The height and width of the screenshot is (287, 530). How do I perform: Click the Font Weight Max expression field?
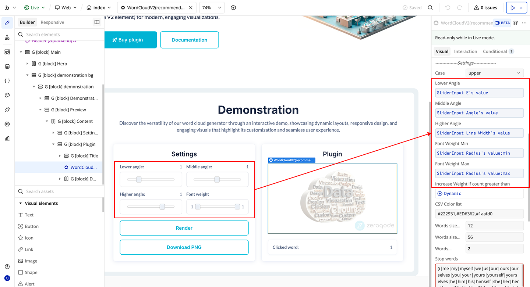(x=479, y=173)
